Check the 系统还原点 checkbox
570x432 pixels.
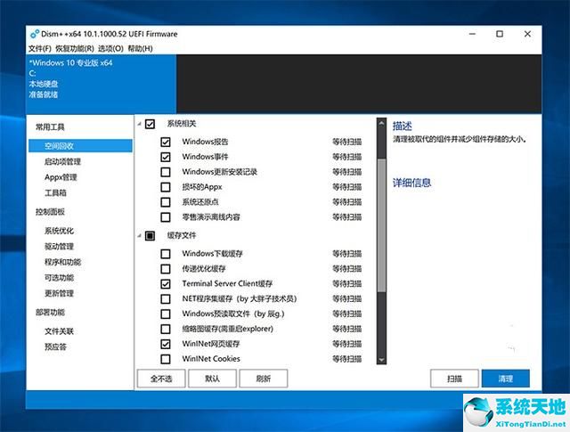pos(166,202)
